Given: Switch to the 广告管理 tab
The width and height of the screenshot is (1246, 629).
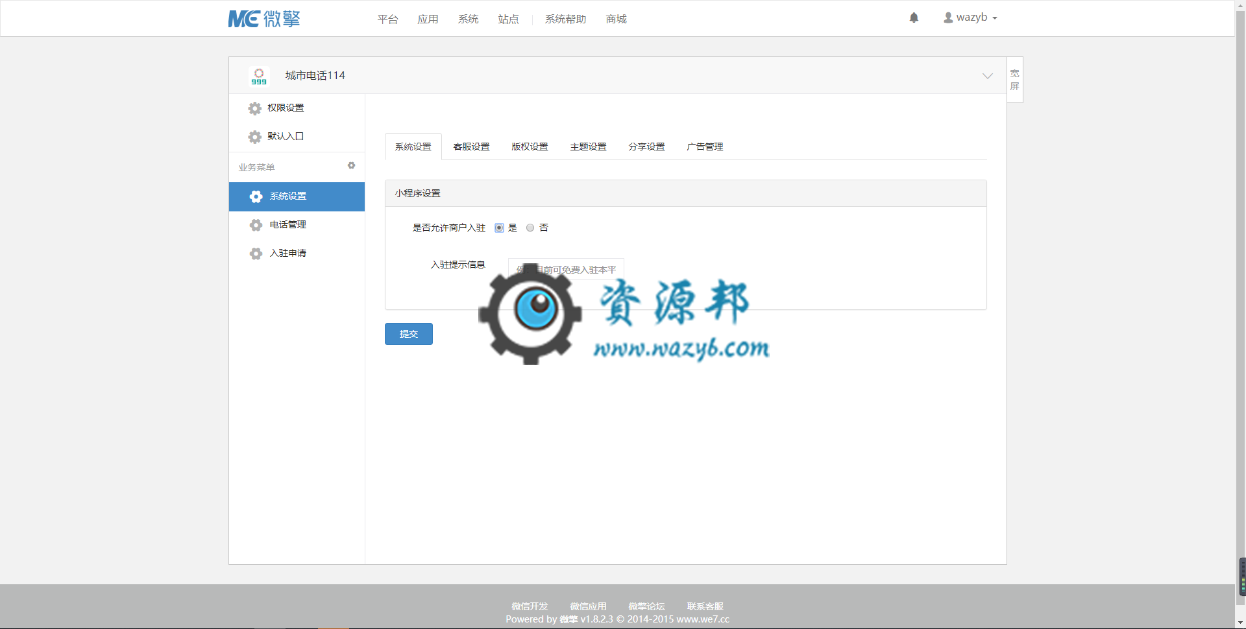Looking at the screenshot, I should 705,147.
